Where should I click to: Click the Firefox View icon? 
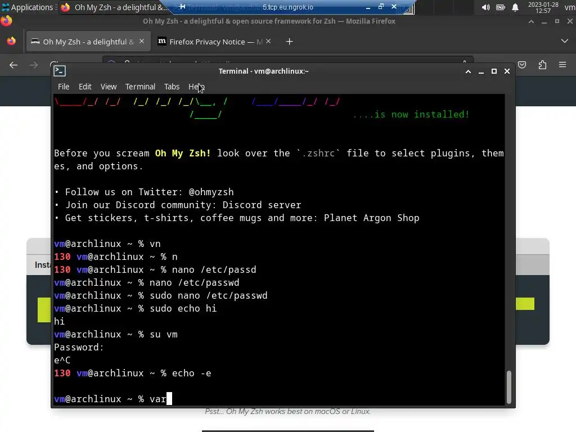pos(11,41)
